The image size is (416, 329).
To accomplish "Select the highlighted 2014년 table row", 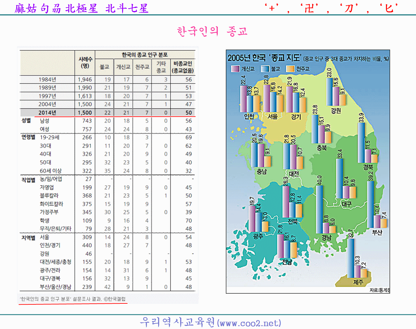I will (108, 113).
